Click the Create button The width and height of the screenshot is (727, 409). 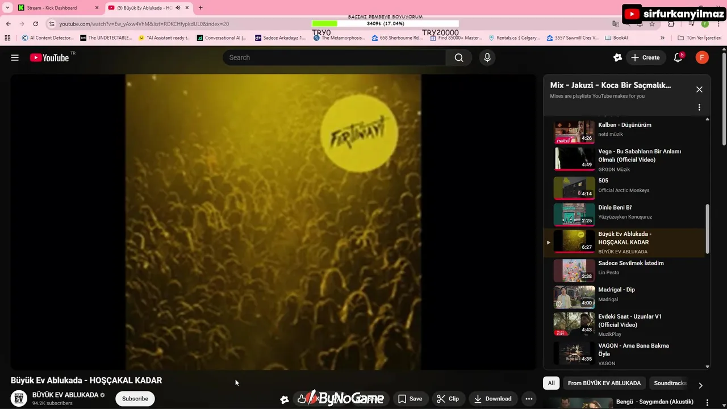[x=646, y=57]
